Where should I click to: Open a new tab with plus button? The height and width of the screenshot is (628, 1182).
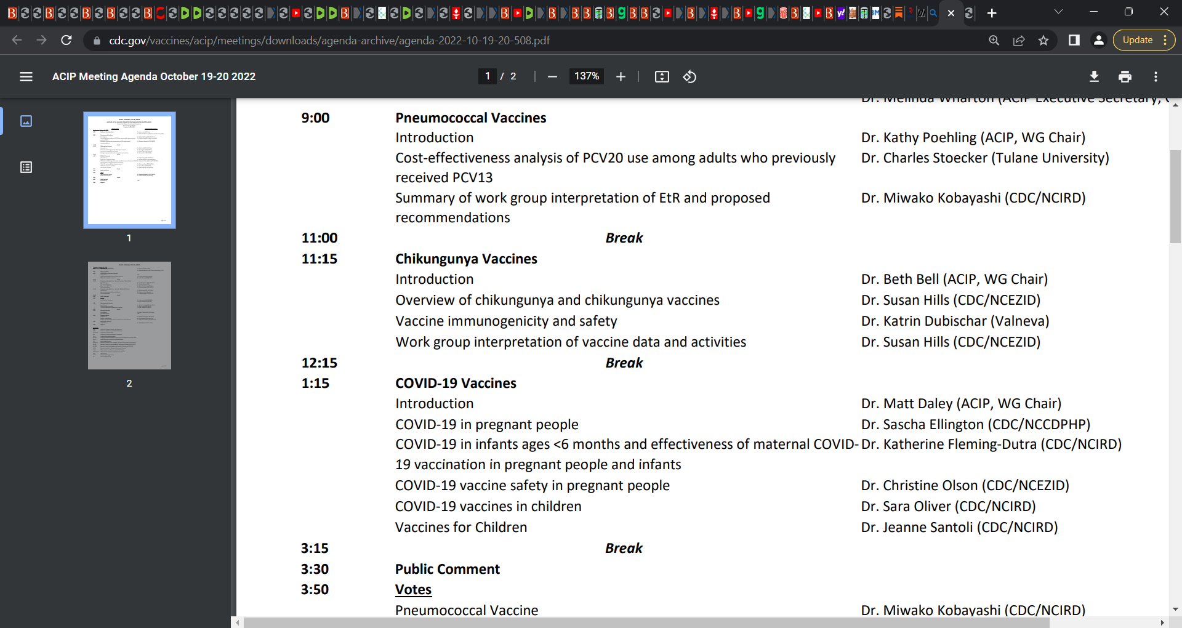tap(992, 13)
